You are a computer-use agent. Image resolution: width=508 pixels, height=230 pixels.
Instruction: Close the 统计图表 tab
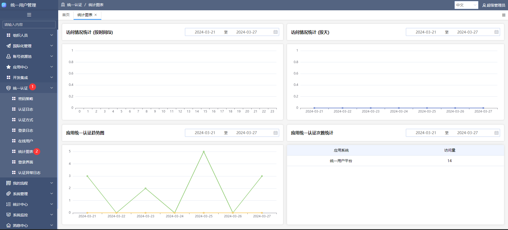pyautogui.click(x=96, y=15)
